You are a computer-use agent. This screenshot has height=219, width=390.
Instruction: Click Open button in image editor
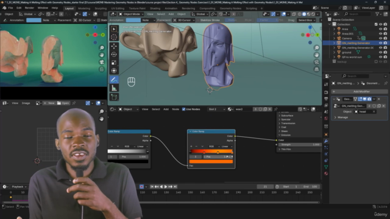63,103
